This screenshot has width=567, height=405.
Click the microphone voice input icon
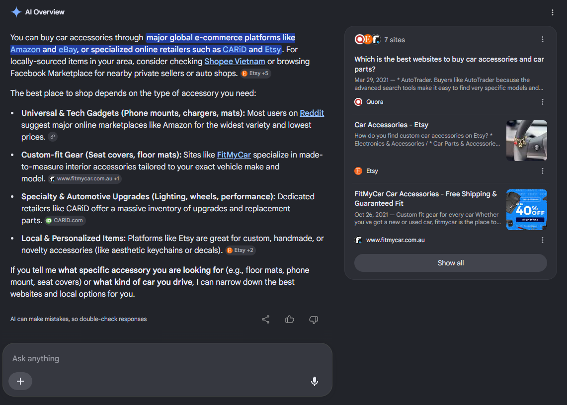click(x=315, y=381)
